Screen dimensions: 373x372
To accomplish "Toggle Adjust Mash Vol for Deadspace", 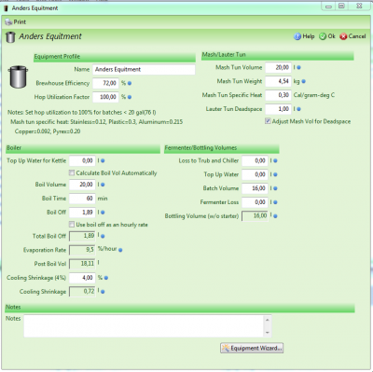I will [268, 121].
